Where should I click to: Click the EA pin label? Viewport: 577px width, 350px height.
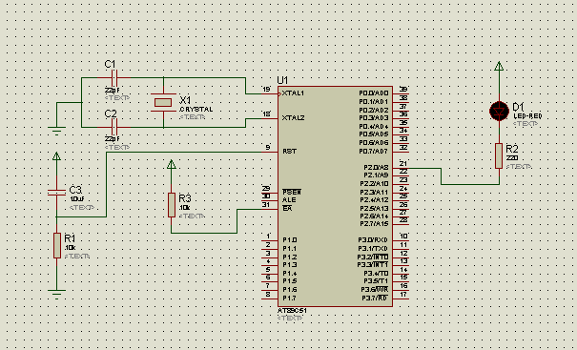pos(287,208)
